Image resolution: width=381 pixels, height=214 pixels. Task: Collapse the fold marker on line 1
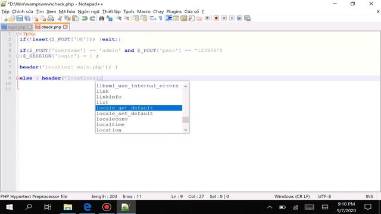click(17, 34)
